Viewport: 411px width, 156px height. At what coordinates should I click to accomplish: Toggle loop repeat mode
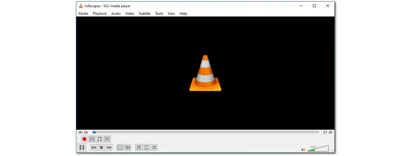[x=147, y=148]
